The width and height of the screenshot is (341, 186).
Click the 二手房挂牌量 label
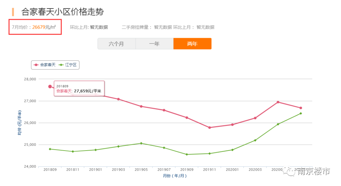135,27
